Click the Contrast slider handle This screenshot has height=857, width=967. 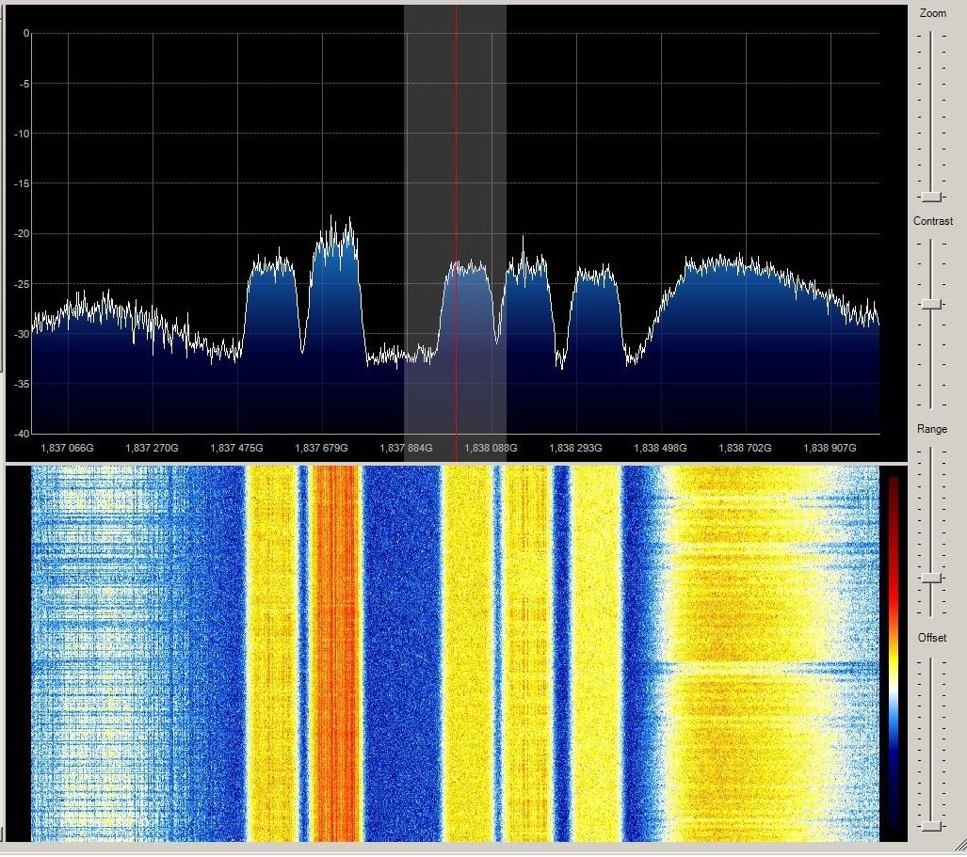[931, 304]
